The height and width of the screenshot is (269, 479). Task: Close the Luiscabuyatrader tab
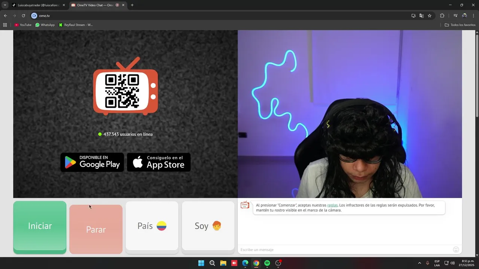pyautogui.click(x=64, y=5)
